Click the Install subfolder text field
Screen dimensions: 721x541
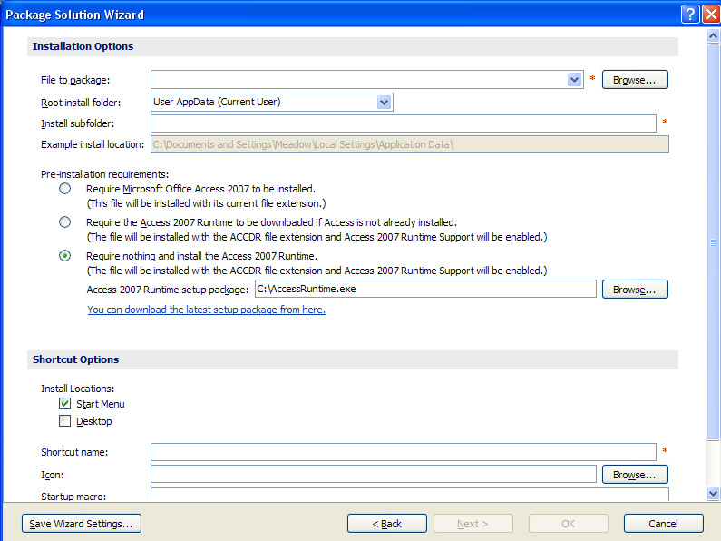pos(404,123)
